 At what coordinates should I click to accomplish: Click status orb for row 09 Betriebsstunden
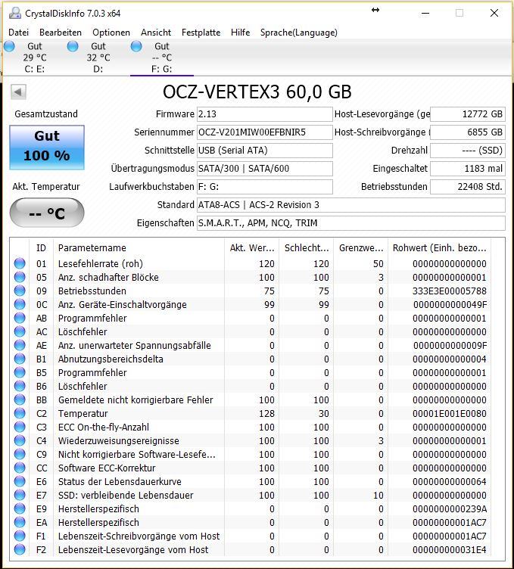pos(20,291)
